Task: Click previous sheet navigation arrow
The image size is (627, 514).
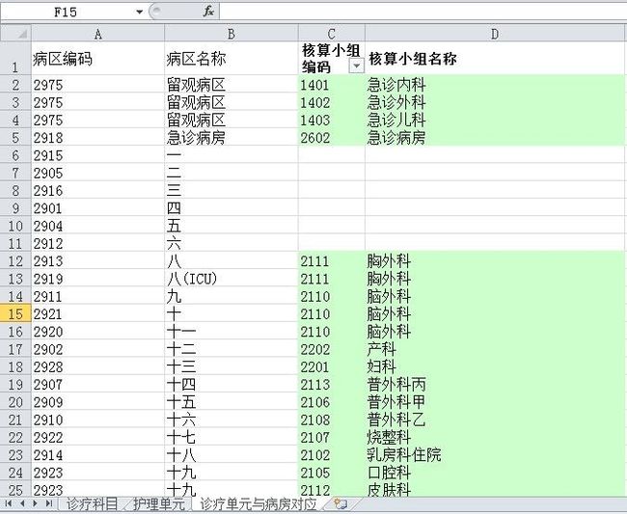Action: 22,503
